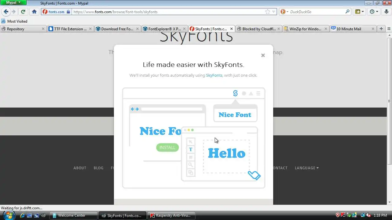Click the Kaspersky tray icon
Image resolution: width=392 pixels, height=220 pixels.
click(343, 215)
